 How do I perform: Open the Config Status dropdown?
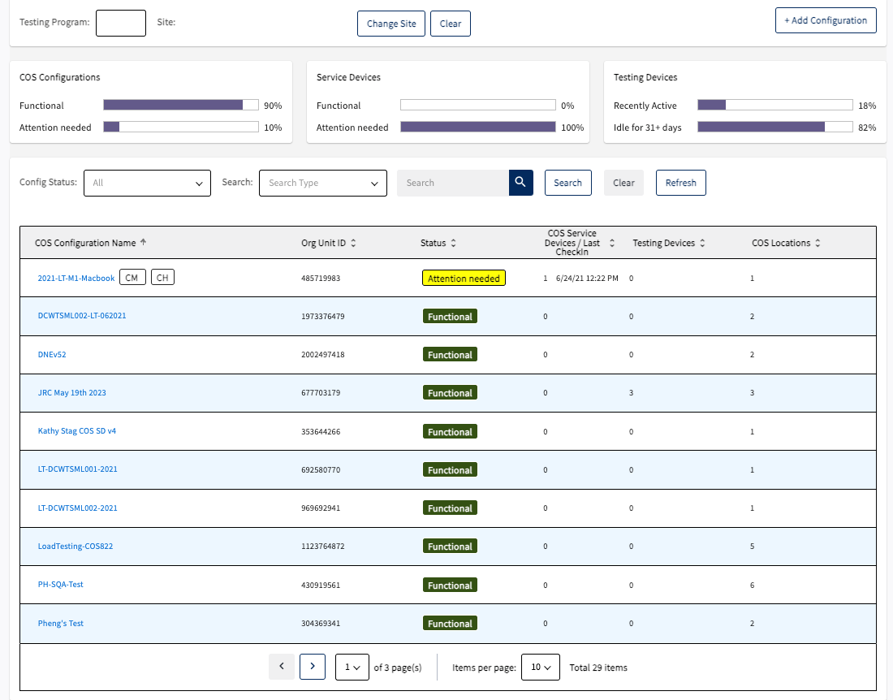147,183
